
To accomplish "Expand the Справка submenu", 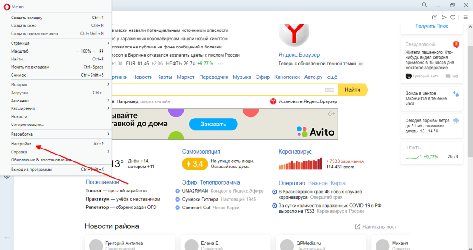I will (x=56, y=152).
